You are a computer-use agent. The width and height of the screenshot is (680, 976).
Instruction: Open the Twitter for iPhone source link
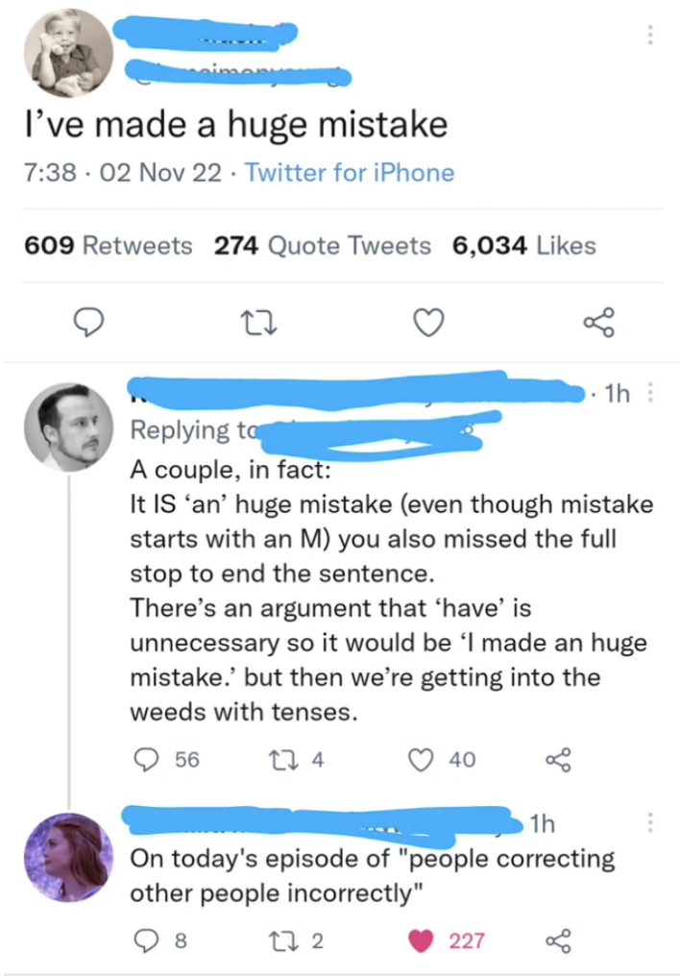point(350,173)
